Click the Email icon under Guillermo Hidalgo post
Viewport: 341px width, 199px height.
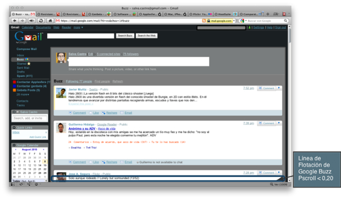(x=122, y=162)
